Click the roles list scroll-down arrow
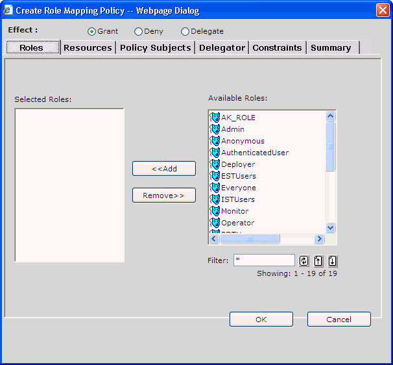393x365 pixels. pos(330,228)
